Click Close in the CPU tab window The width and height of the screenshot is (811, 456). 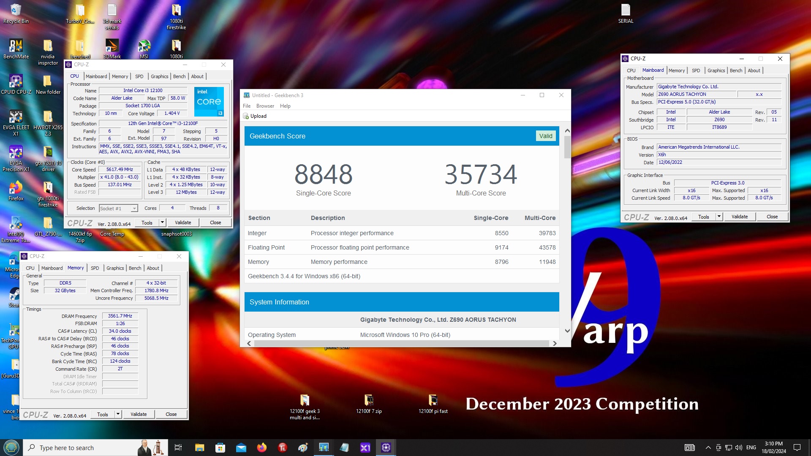[x=215, y=223]
